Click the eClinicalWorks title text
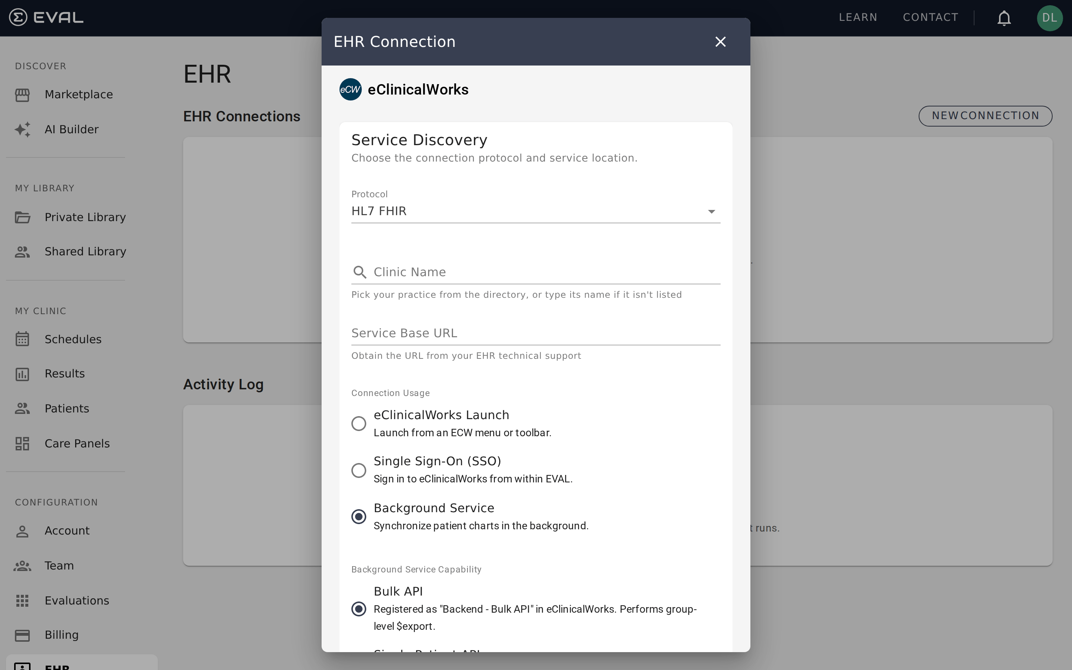1072x670 pixels. pos(418,89)
